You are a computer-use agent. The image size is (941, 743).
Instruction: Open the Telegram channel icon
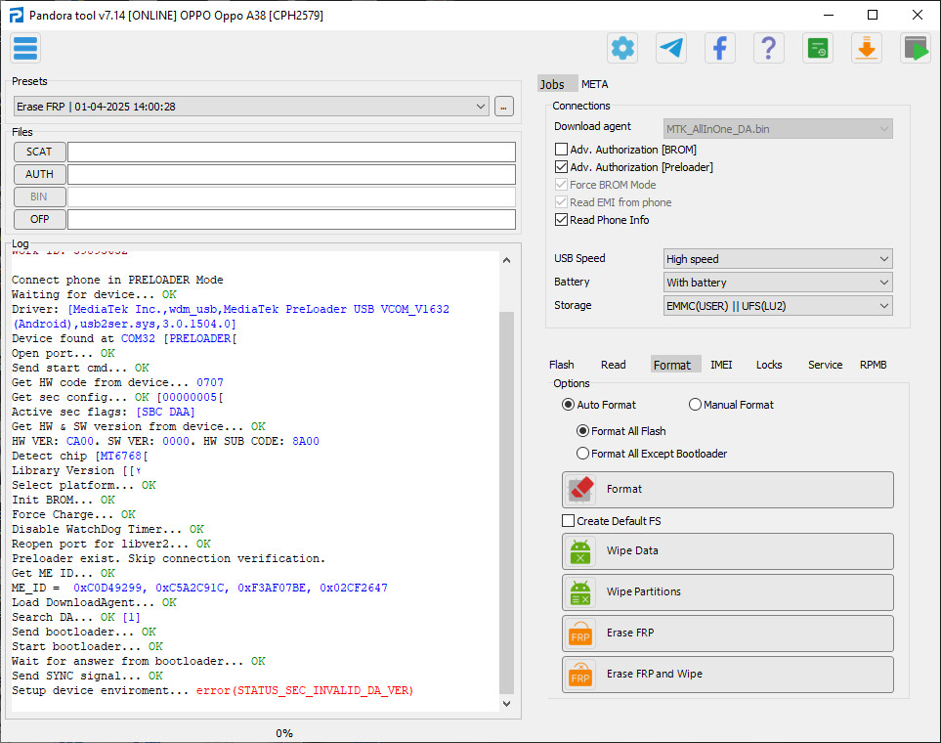coord(671,48)
